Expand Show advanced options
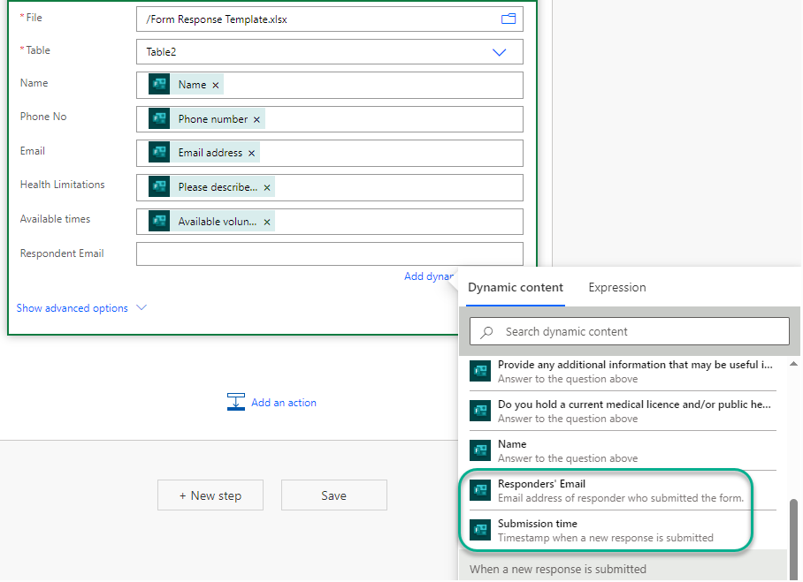 [x=81, y=308]
